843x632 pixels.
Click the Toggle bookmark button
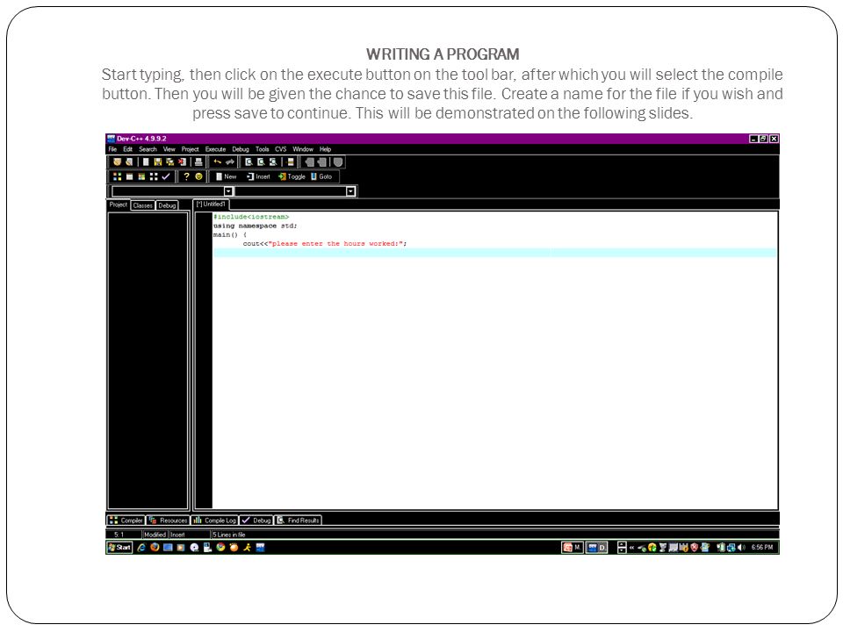coord(292,176)
